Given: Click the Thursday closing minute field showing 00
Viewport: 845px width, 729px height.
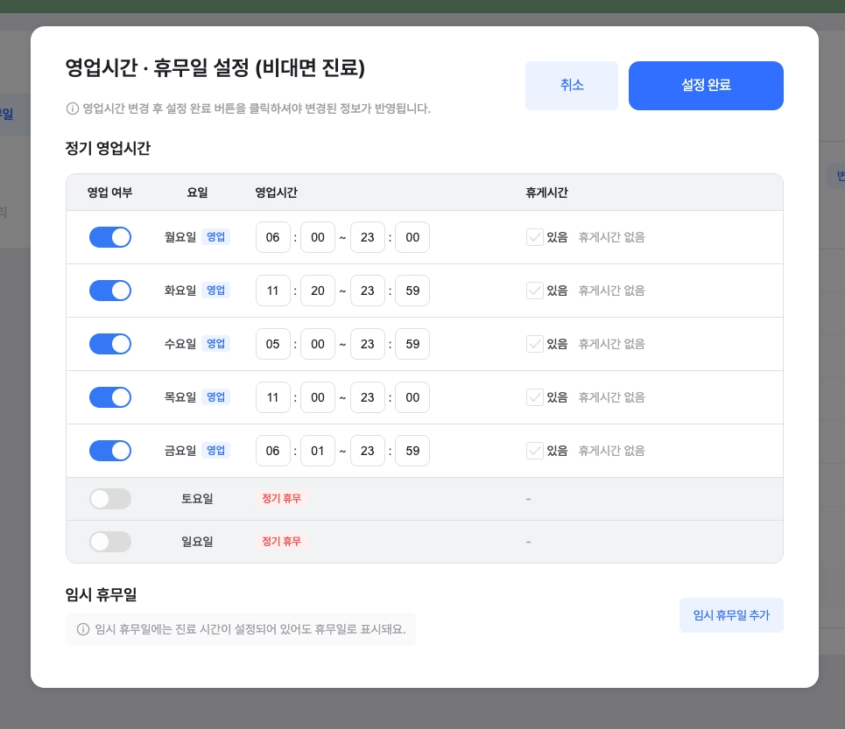Looking at the screenshot, I should click(x=412, y=397).
